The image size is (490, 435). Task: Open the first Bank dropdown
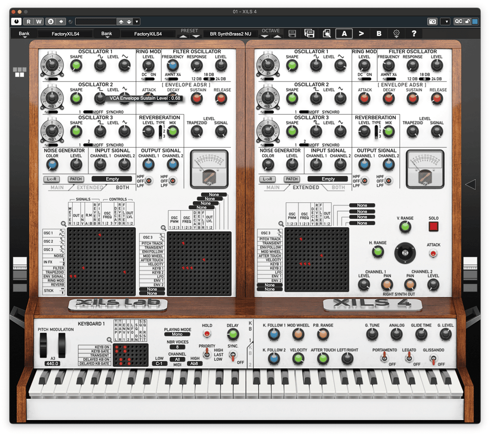tap(24, 34)
